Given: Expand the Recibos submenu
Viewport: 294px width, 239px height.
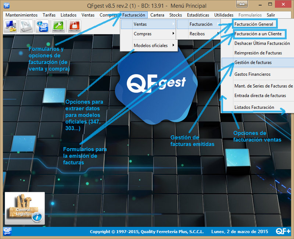Looking at the screenshot, I should [198, 34].
